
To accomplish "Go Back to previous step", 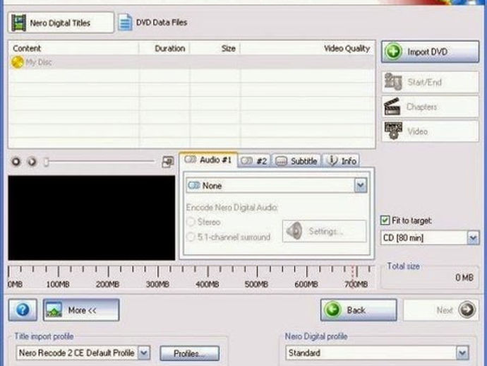I will (359, 309).
